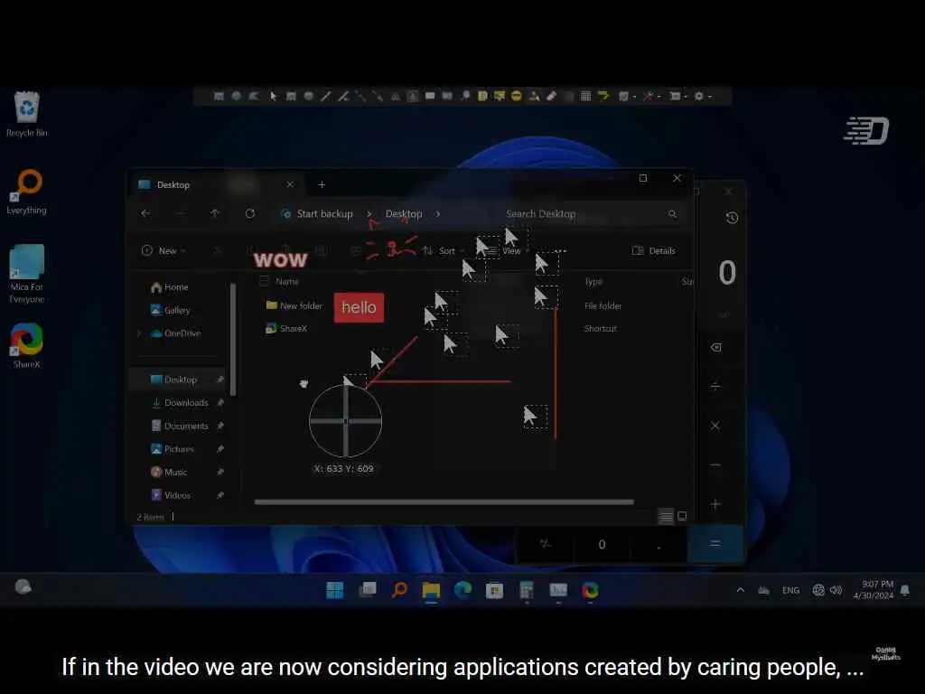The height and width of the screenshot is (694, 925).
Task: Click the horizontal scrollbar in File Explorer
Action: (444, 502)
